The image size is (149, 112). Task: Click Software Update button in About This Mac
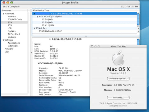pyautogui.click(x=118, y=79)
